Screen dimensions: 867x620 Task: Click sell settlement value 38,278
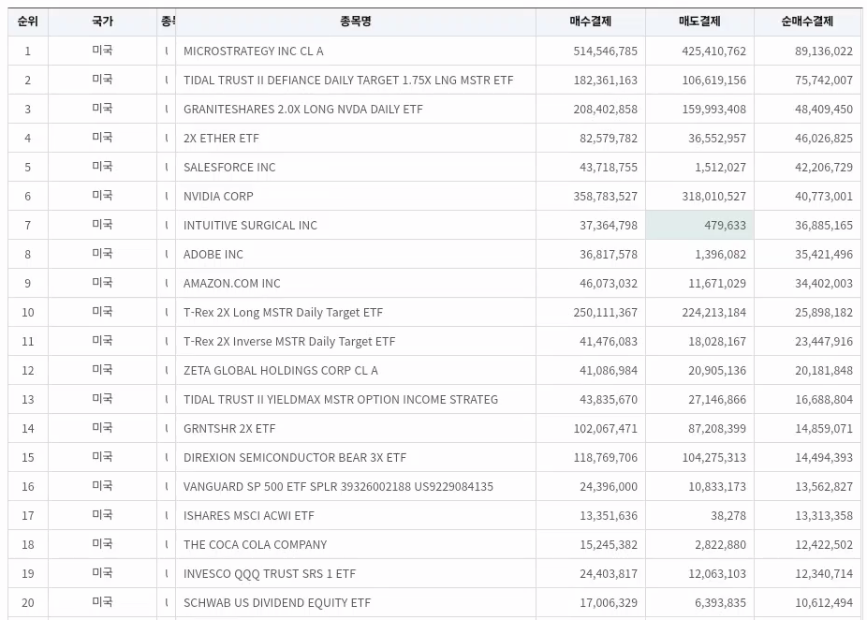(728, 516)
